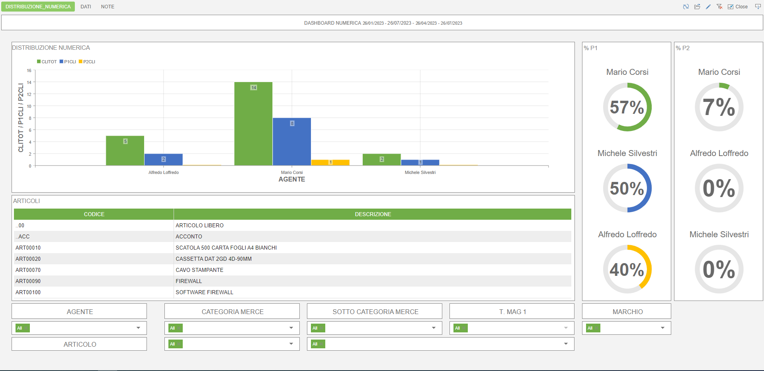The height and width of the screenshot is (371, 764).
Task: Expand the SOTTO CATEGORIA MERCE dropdown
Action: pos(434,328)
